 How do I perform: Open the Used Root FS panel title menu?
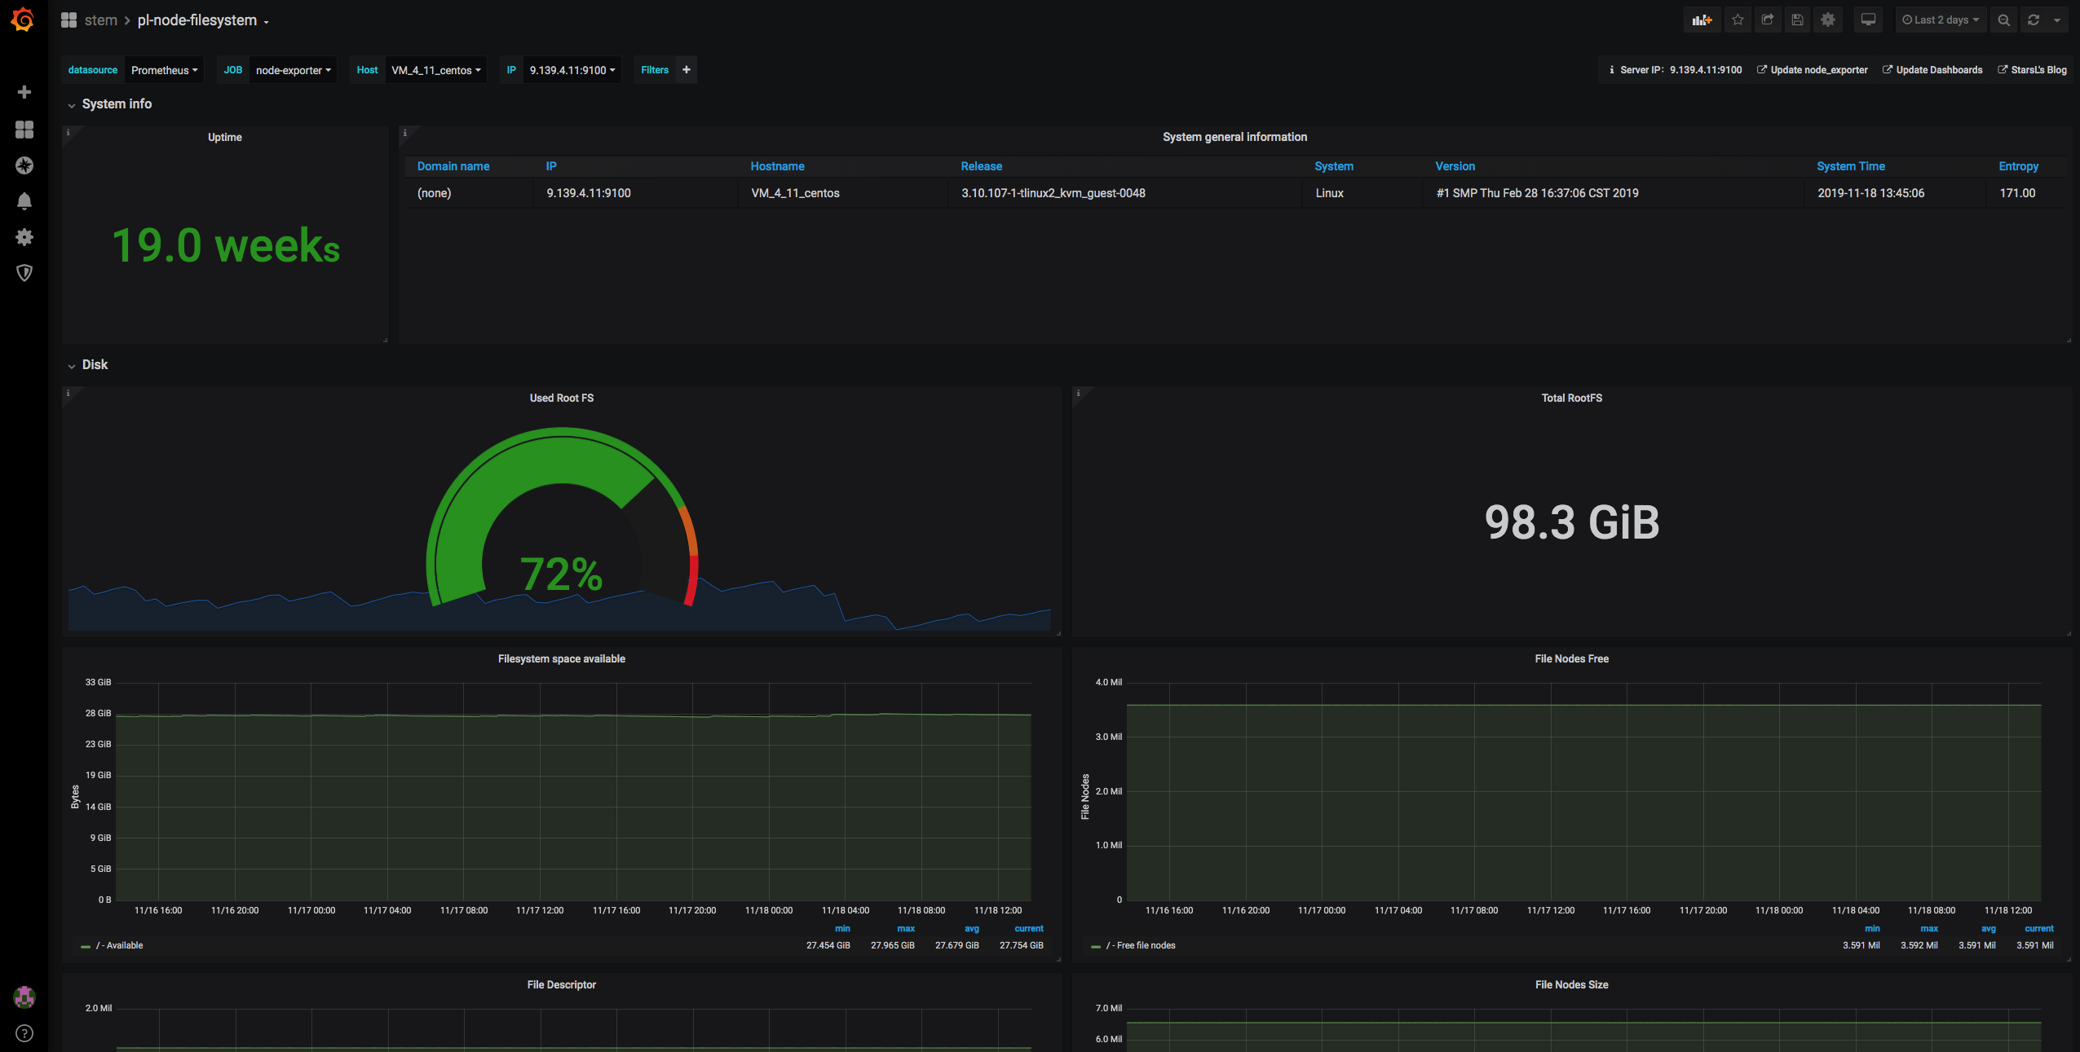pos(562,398)
